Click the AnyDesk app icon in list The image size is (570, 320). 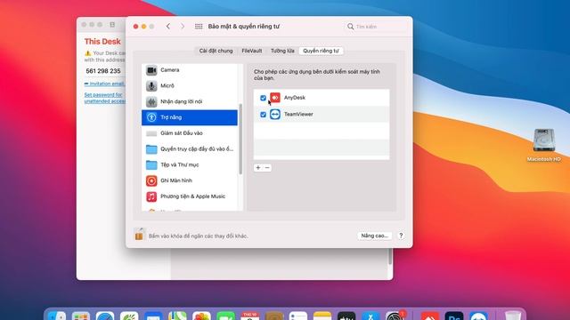(275, 98)
